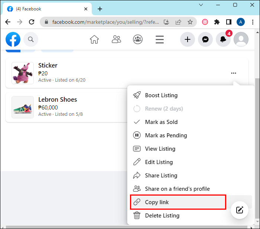Select Boost Listing
This screenshot has width=260, height=229.
pyautogui.click(x=191, y=95)
